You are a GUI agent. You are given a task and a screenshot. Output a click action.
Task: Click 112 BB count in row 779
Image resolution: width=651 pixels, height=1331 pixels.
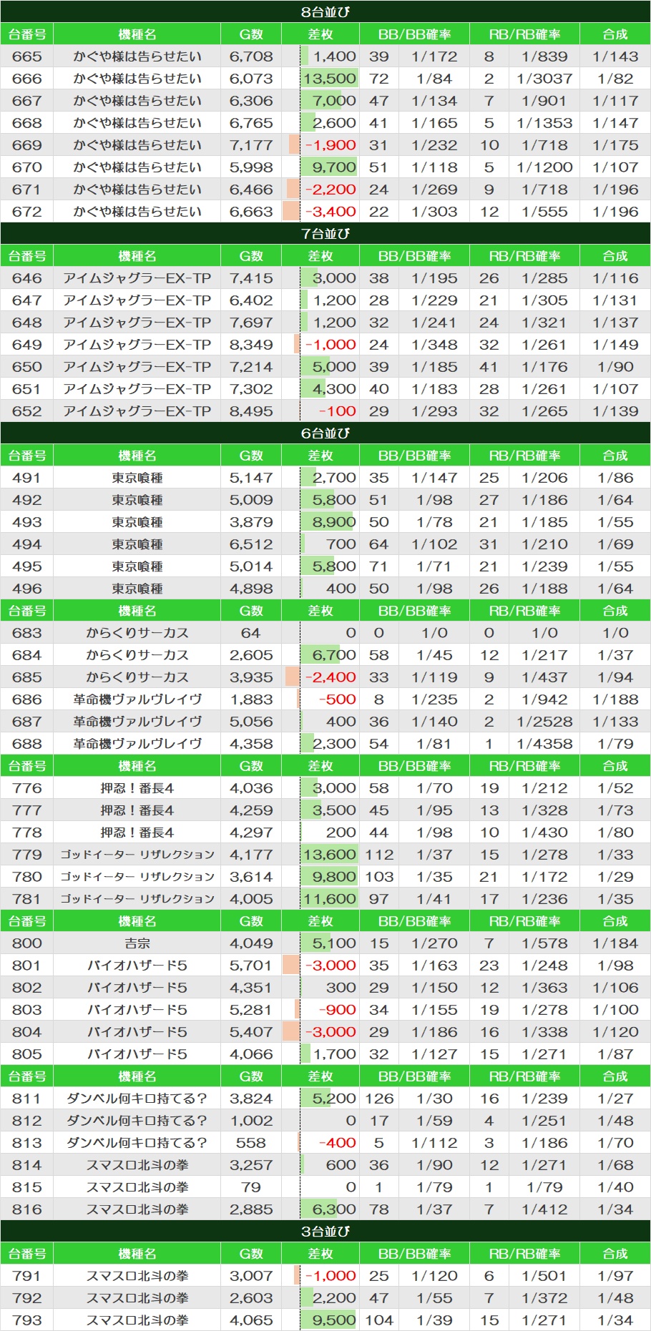tap(379, 855)
